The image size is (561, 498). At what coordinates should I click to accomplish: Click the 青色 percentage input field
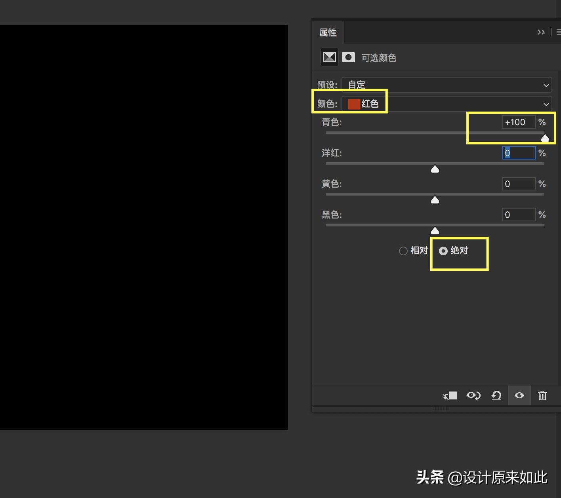point(519,122)
